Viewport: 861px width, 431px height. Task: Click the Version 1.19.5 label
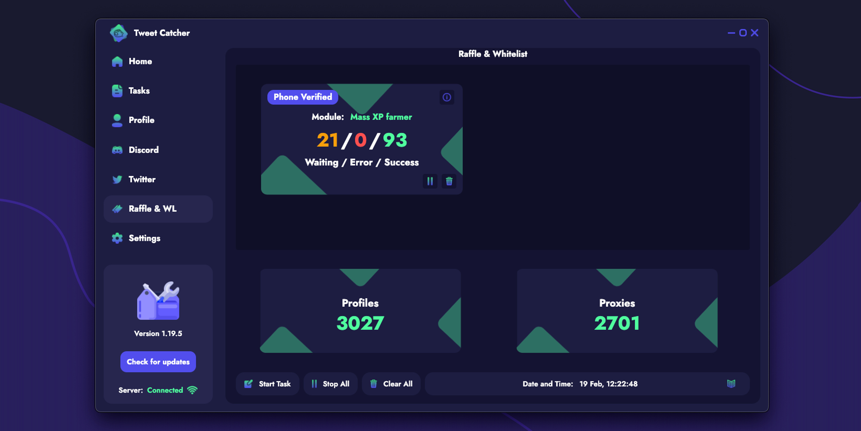158,334
